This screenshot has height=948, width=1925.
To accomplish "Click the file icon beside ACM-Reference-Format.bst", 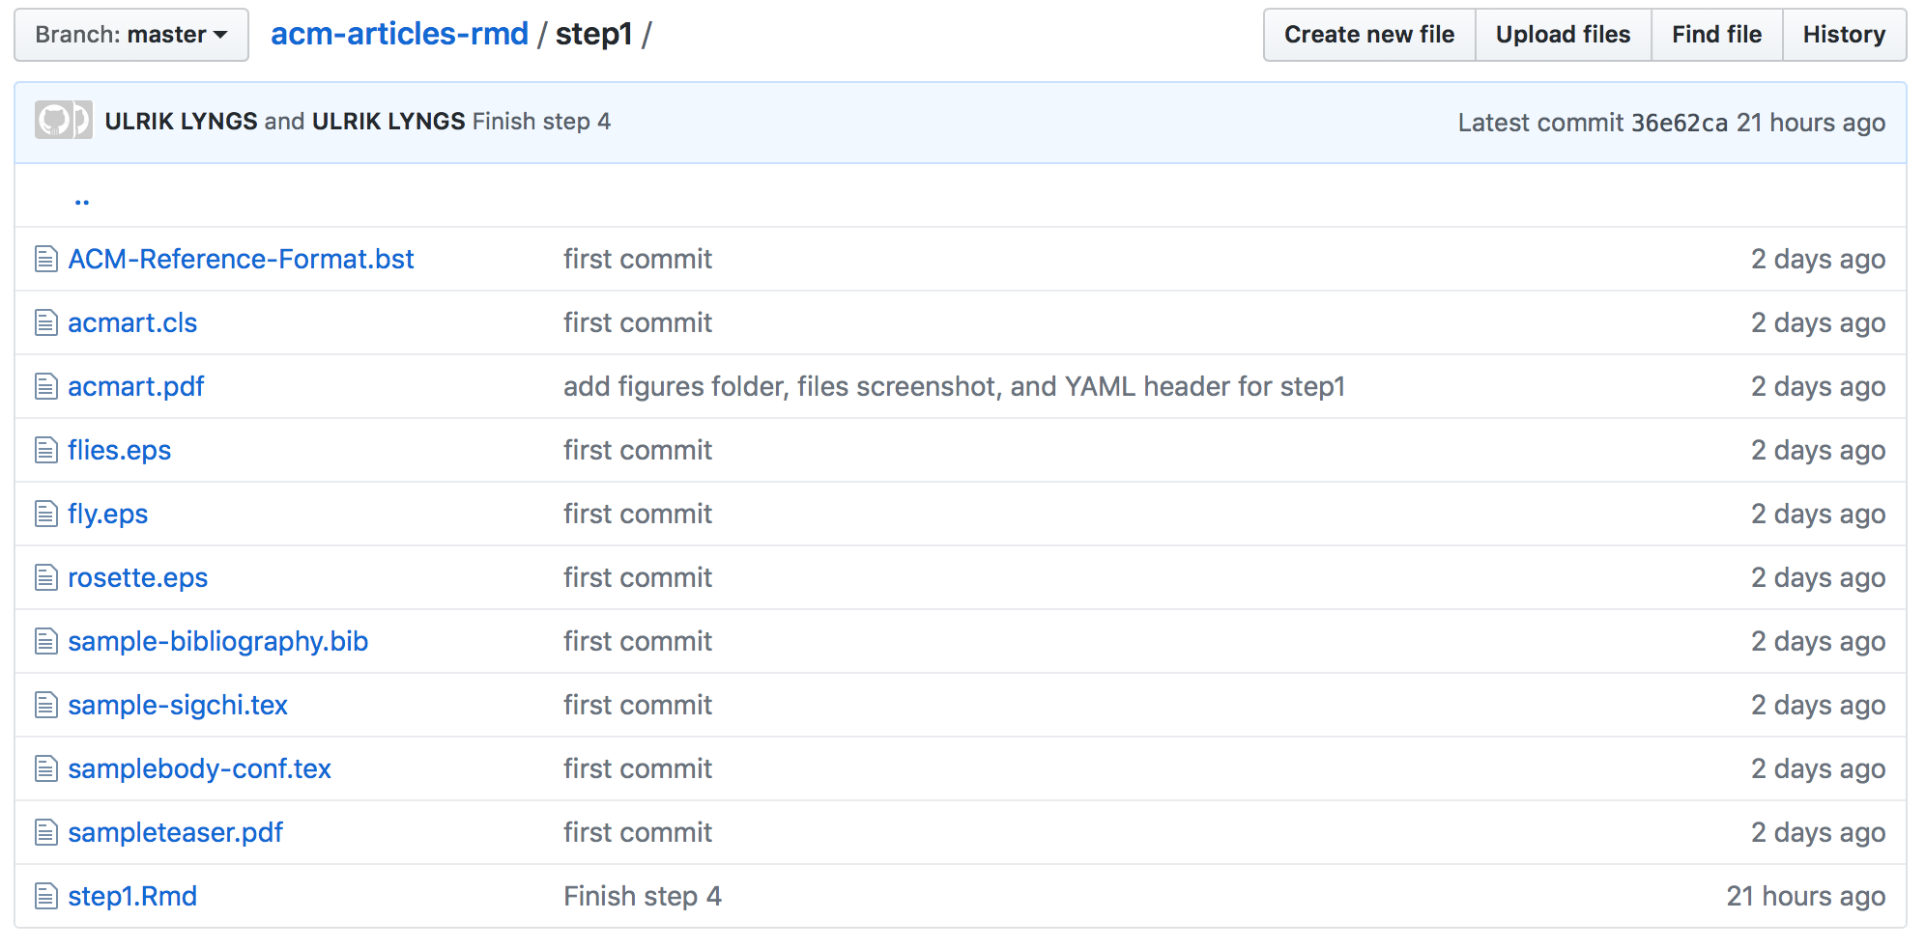I will tap(45, 259).
